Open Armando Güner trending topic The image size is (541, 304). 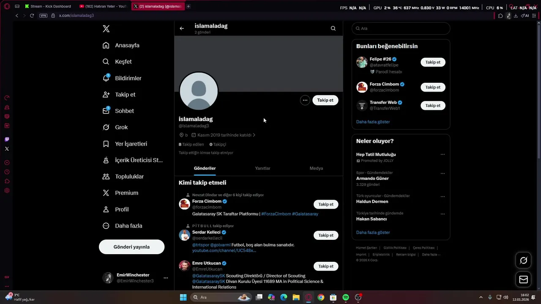click(x=372, y=178)
